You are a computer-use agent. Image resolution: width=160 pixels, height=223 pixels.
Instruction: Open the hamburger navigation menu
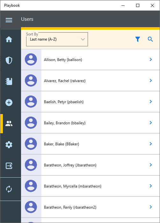pos(9,20)
